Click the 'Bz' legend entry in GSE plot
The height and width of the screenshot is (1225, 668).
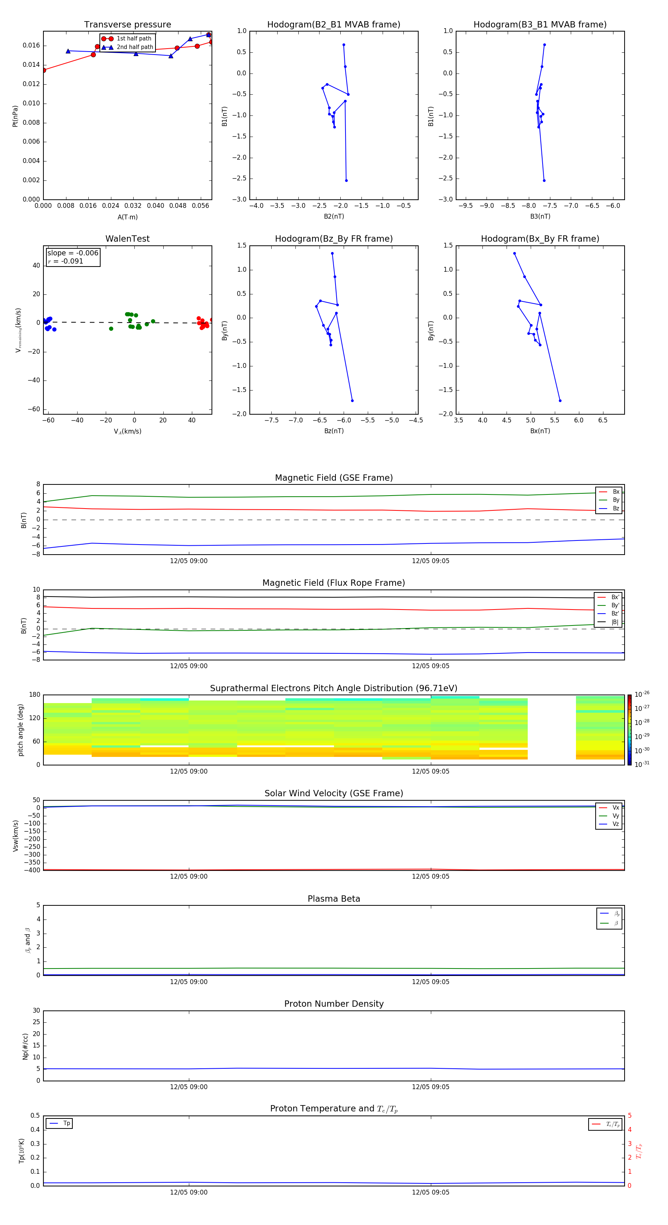[609, 508]
